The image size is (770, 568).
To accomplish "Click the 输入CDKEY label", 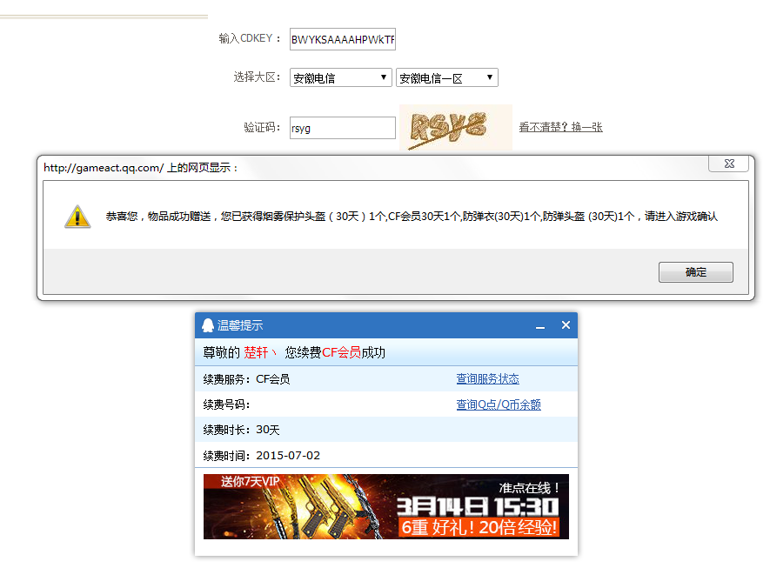I will [250, 38].
